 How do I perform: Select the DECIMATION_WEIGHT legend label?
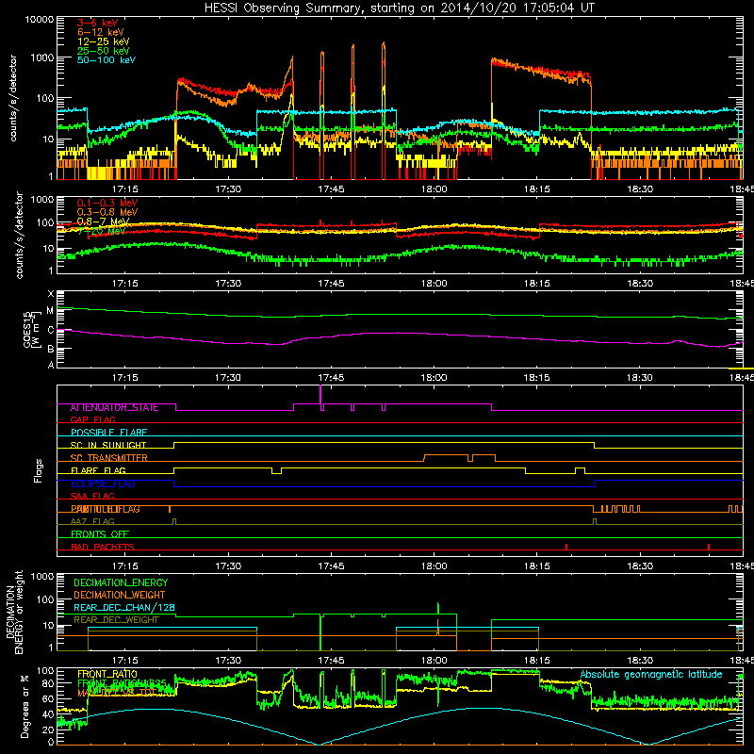(120, 595)
